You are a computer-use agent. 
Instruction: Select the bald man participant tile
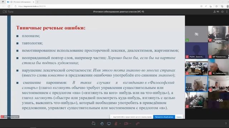[x=219, y=67]
